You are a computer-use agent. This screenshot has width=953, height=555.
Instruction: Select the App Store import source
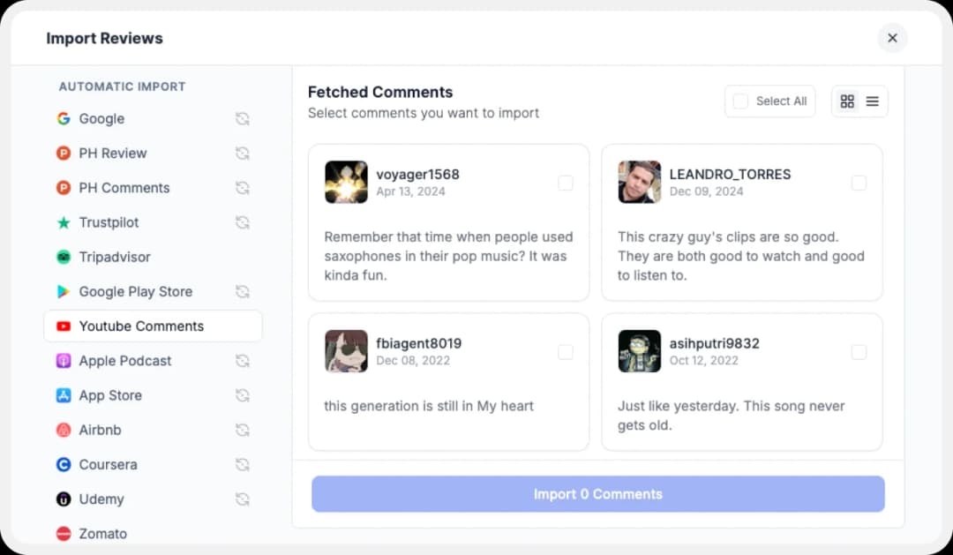pos(110,395)
